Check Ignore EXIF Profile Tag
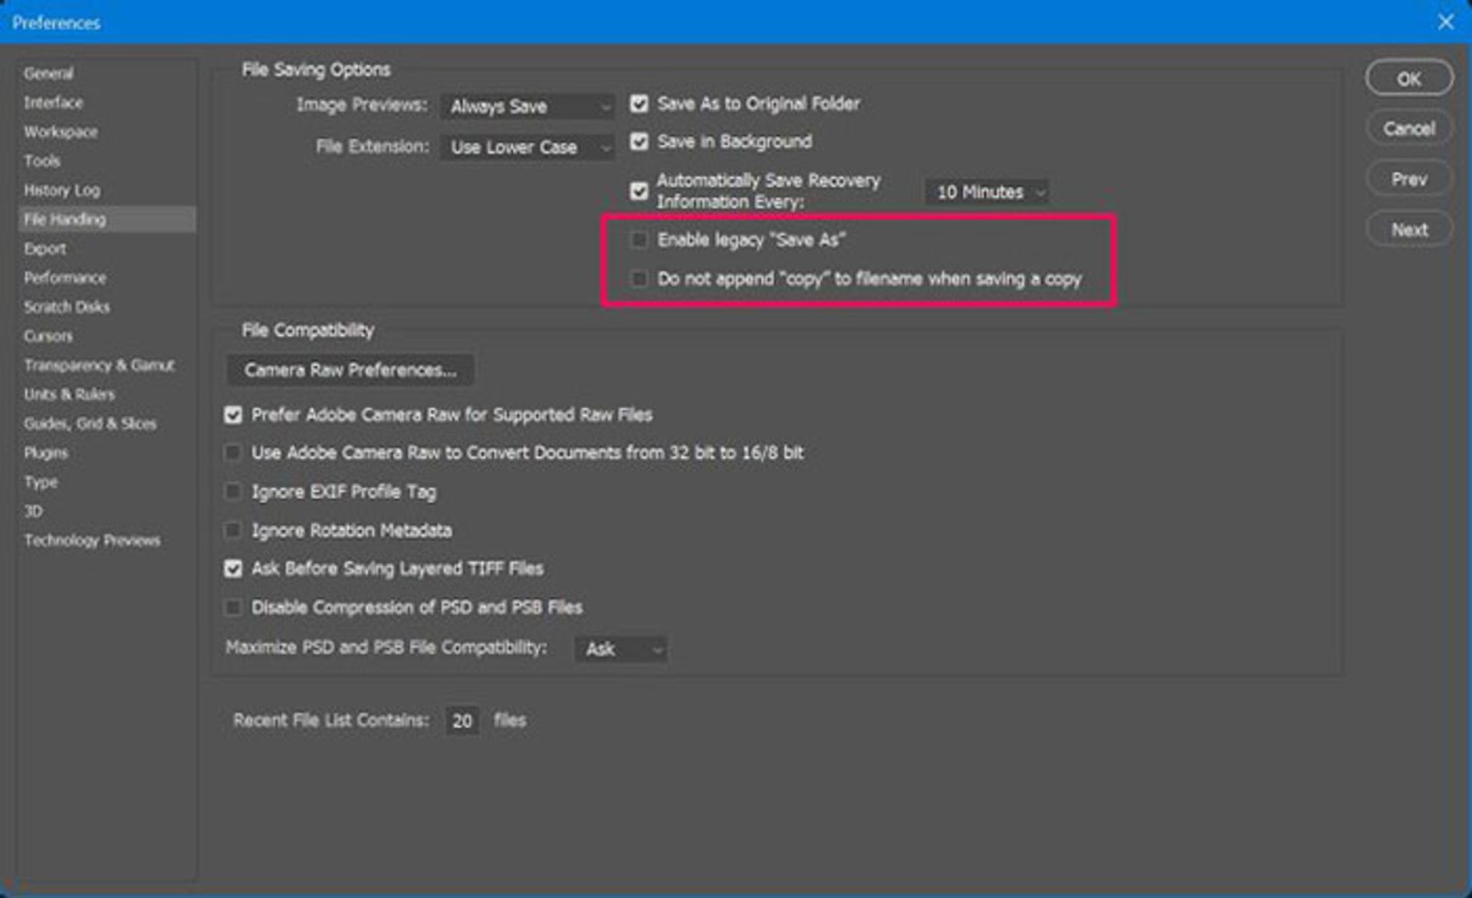Viewport: 1472px width, 898px height. click(233, 492)
